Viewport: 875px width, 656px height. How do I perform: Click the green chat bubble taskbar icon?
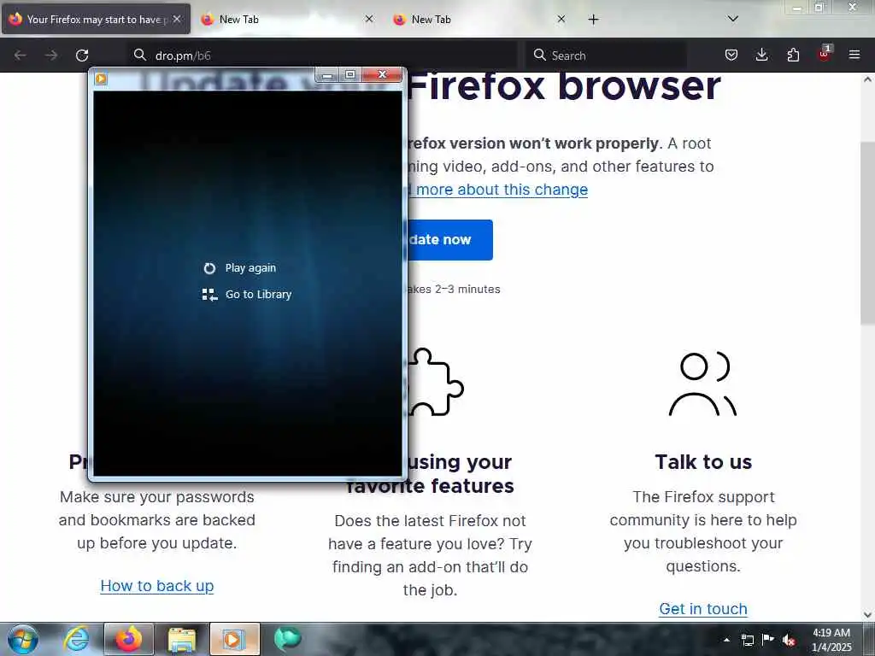click(x=288, y=639)
